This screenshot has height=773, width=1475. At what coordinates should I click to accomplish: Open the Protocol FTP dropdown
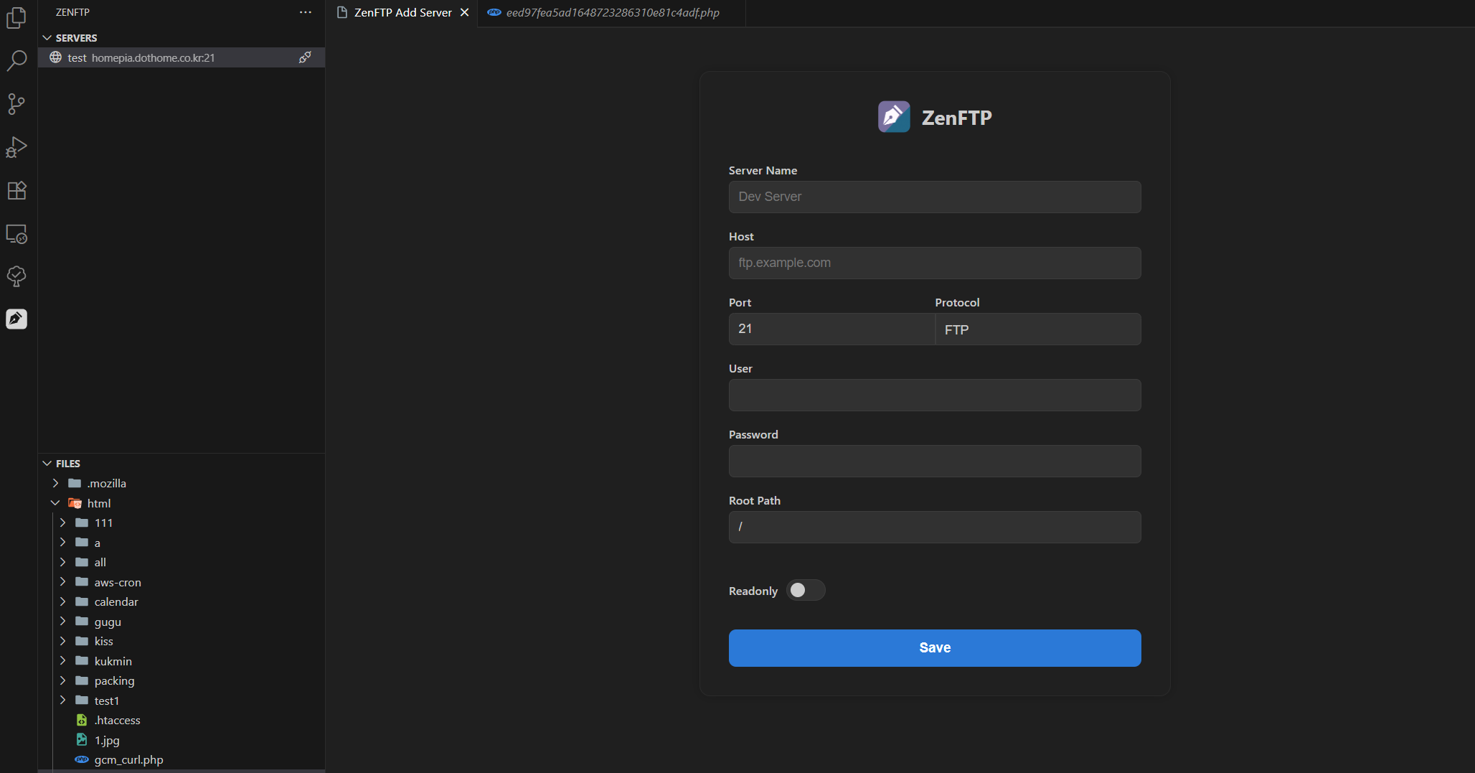point(1038,329)
